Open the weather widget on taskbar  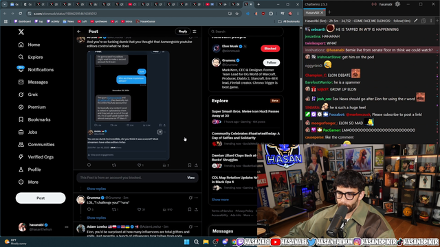pos(15,242)
